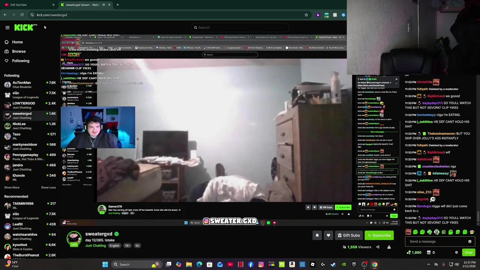Click the sweatergxd streamer avatar
The height and width of the screenshot is (270, 480).
point(74,239)
